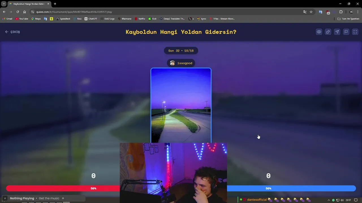
Task: Bookmark this page with the star
Action: pyautogui.click(x=311, y=12)
